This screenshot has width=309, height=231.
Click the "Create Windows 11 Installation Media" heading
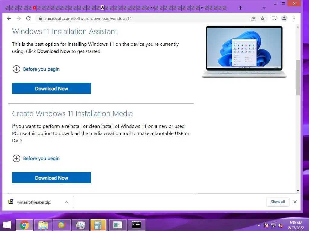click(72, 113)
